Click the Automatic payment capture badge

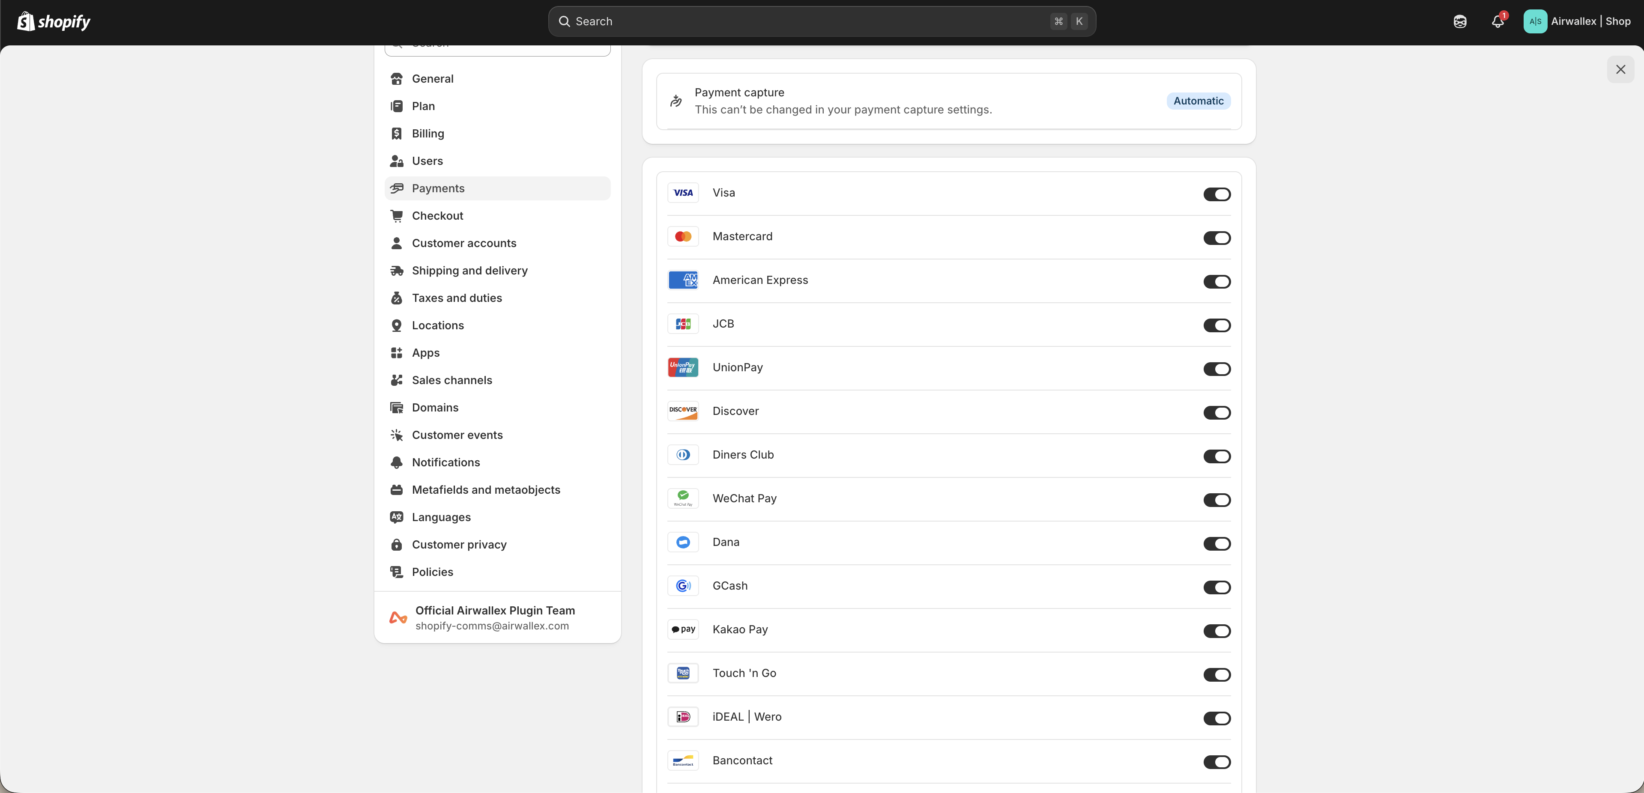(x=1198, y=101)
